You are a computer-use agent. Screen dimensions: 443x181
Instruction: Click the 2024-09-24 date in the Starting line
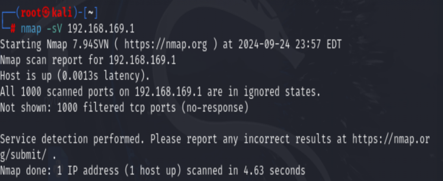coord(264,44)
